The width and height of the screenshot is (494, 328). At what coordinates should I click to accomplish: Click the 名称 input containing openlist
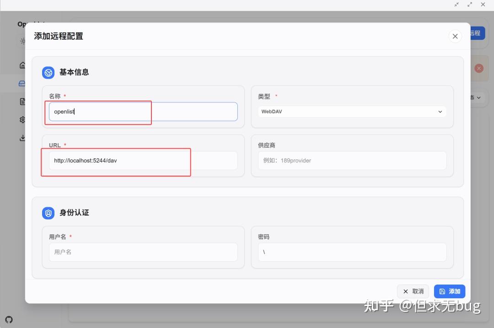tap(143, 112)
